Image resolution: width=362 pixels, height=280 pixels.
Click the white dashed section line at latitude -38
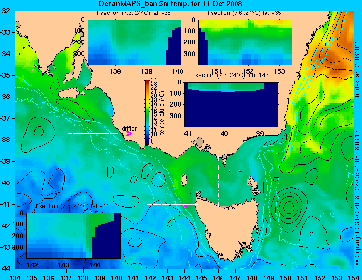93,133
